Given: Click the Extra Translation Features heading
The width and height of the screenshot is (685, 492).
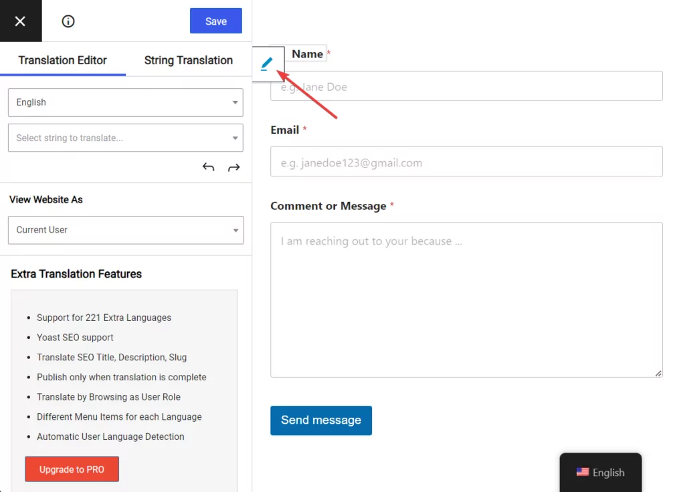Looking at the screenshot, I should coord(76,273).
